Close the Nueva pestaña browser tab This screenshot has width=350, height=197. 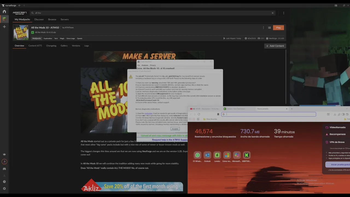287,109
